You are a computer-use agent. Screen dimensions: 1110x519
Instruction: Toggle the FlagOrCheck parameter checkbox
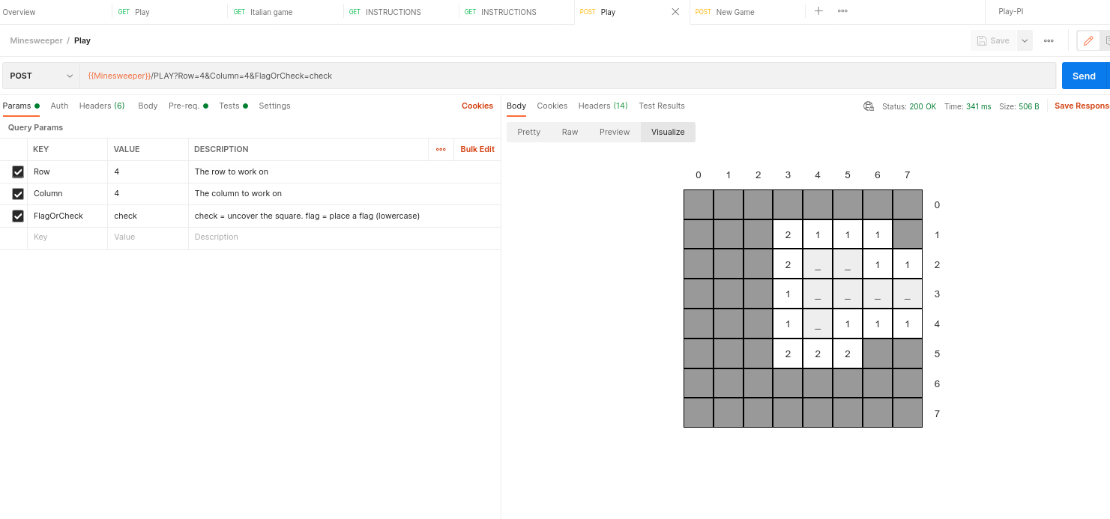tap(18, 216)
